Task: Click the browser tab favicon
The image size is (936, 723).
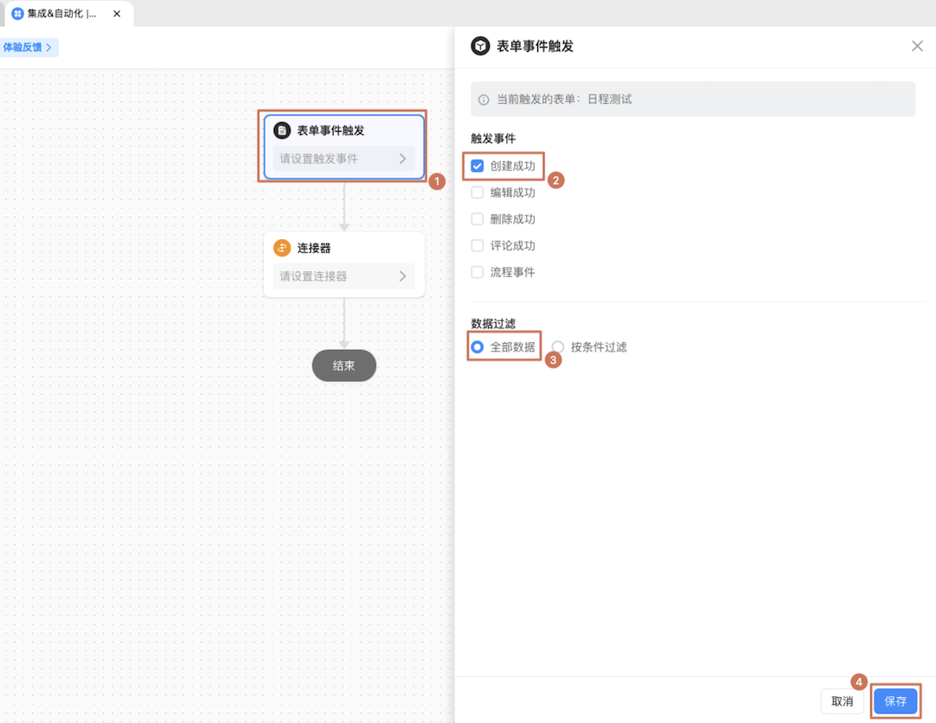Action: 18,13
